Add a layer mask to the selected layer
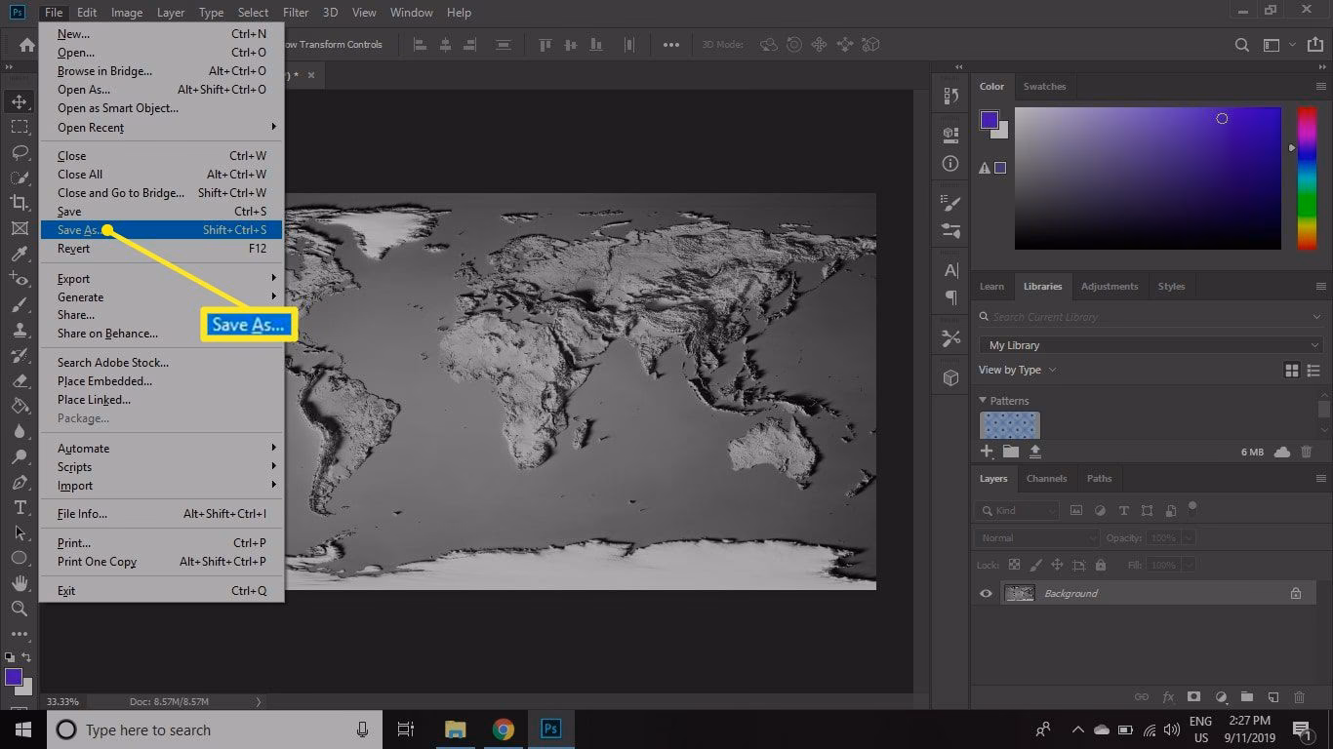This screenshot has width=1333, height=749. point(1192,696)
